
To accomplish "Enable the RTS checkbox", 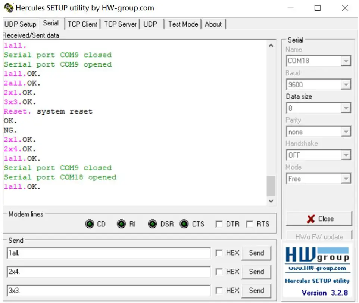I will (250, 224).
